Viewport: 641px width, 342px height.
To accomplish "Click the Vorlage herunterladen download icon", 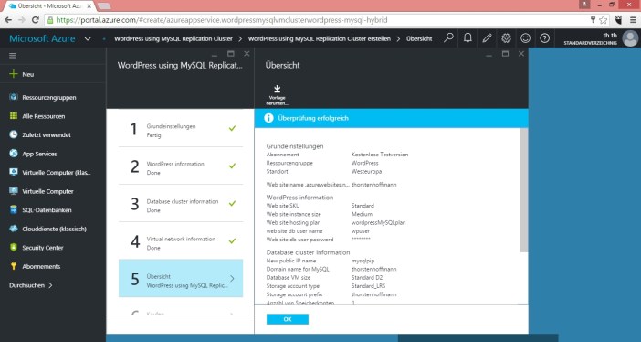I will (278, 89).
